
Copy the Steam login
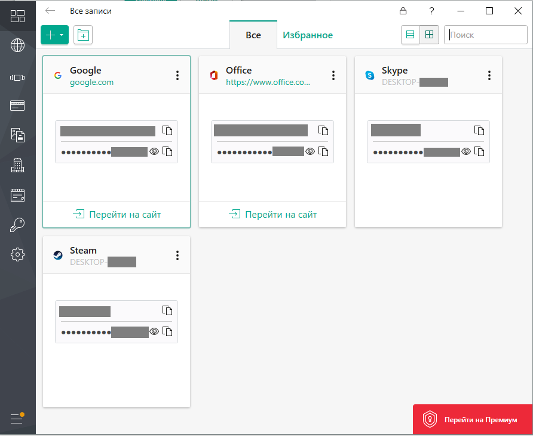point(167,311)
